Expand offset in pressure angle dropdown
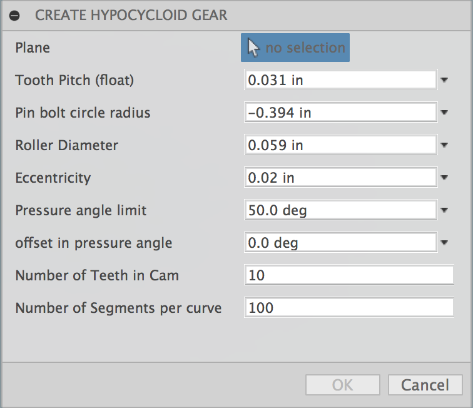Image resolution: width=473 pixels, height=408 pixels. 444,243
